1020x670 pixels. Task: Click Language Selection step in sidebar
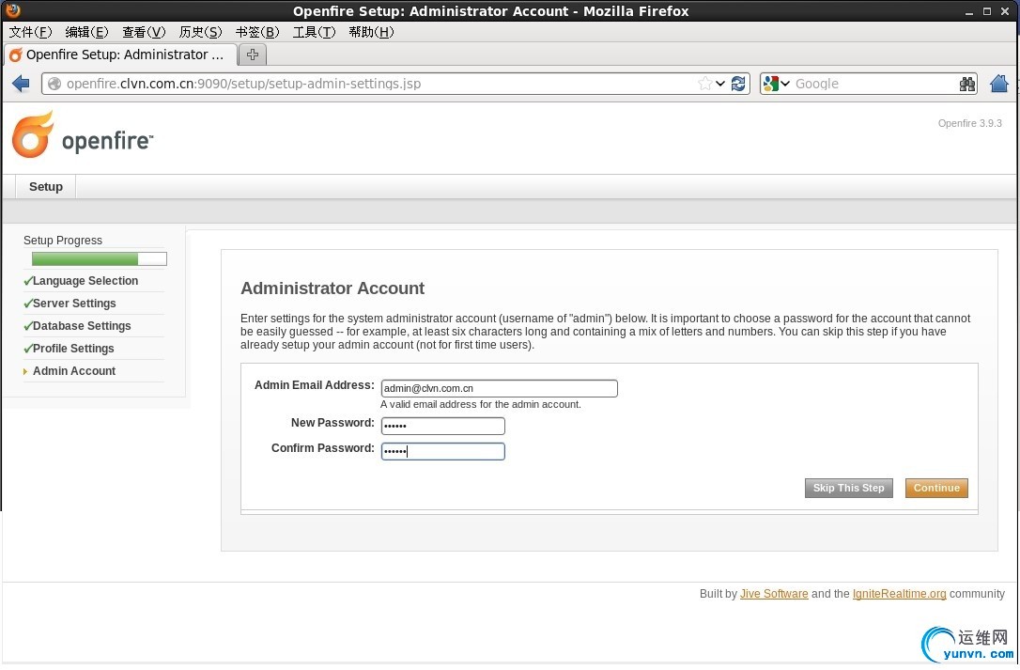point(85,281)
